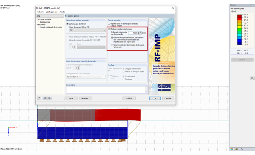
Task: Select Modelo inicial pré-deformado option
Action: tap(109, 29)
